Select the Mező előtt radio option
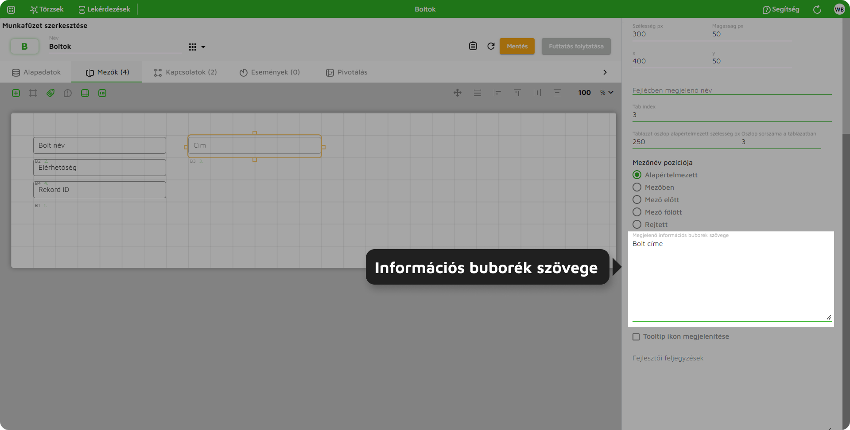The height and width of the screenshot is (430, 850). pyautogui.click(x=637, y=199)
